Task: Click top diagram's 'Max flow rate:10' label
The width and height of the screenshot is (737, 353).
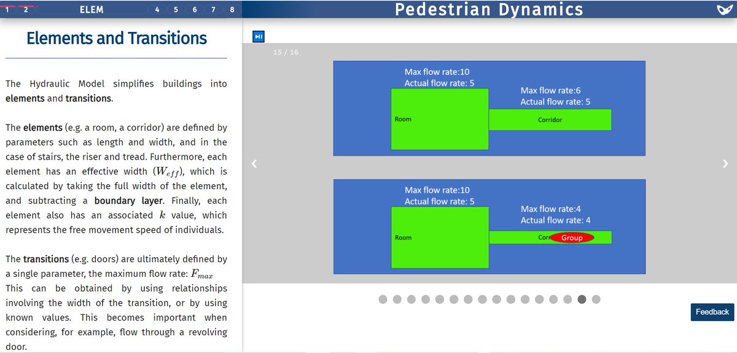Action: (437, 72)
